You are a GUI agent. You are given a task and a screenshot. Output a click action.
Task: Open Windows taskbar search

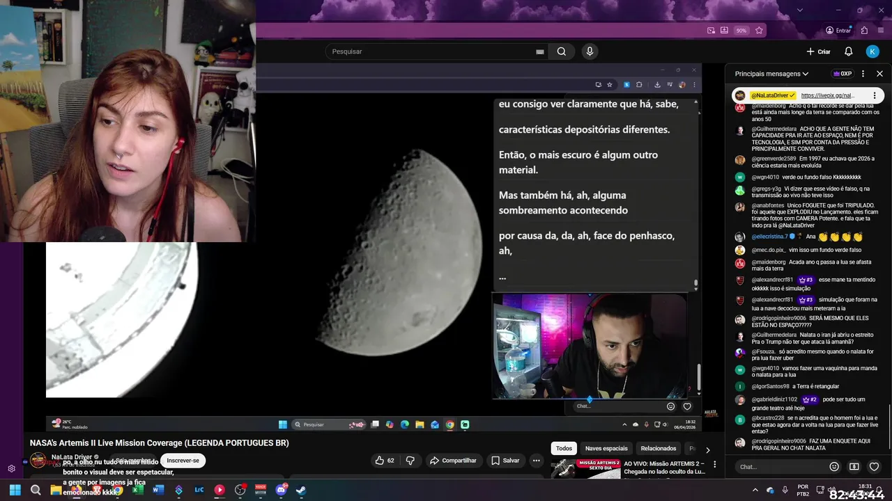click(x=36, y=490)
